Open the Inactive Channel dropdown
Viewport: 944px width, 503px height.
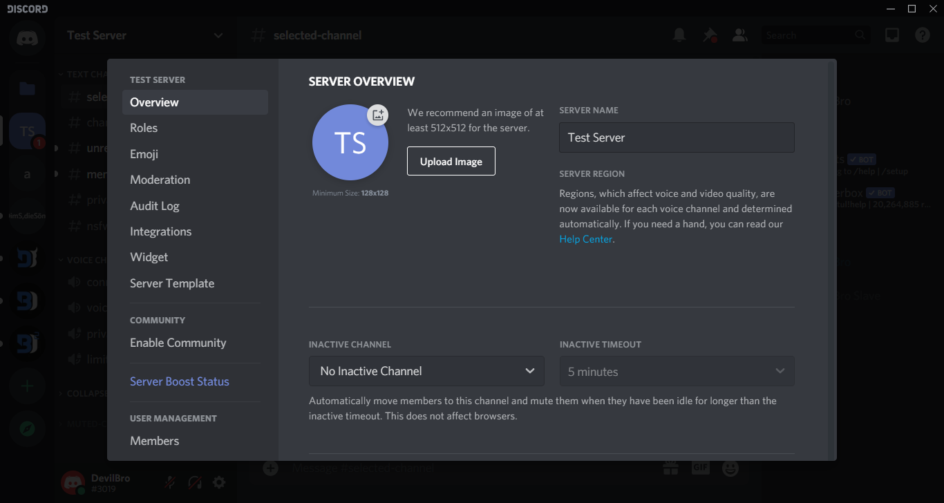pyautogui.click(x=426, y=371)
